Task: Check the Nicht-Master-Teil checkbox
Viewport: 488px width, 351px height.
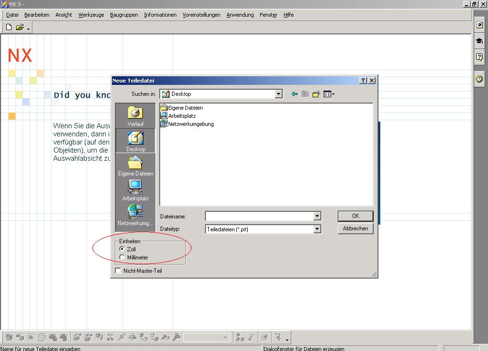Action: pos(117,270)
